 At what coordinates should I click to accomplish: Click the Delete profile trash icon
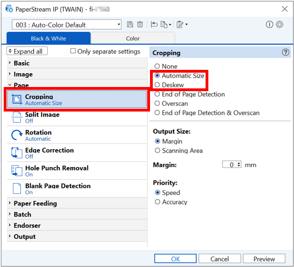coord(140,25)
